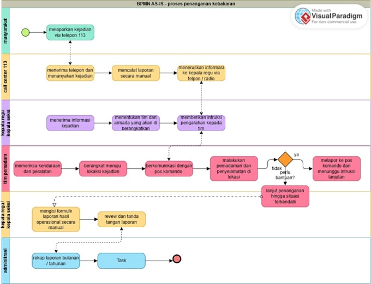
Task: Select 'menerima informasi kejadian' task
Action: 70,123
